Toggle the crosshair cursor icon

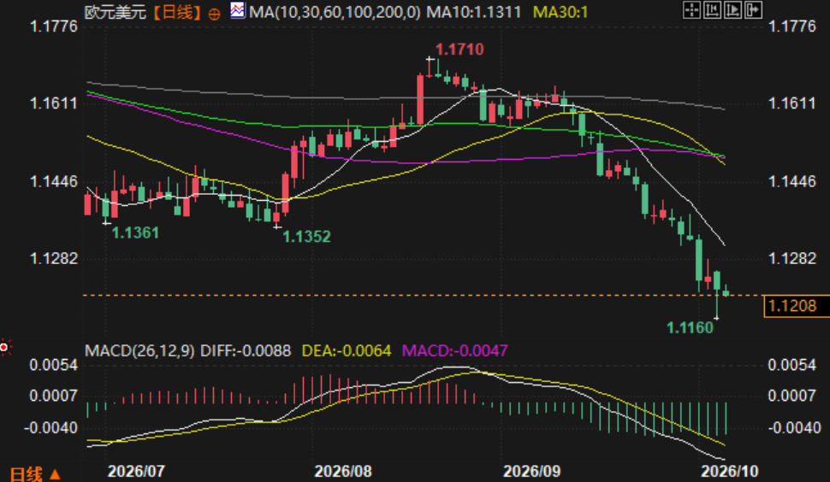click(692, 9)
